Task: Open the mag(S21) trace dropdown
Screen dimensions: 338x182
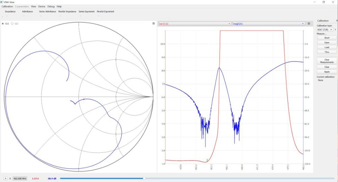Action: (x=269, y=24)
